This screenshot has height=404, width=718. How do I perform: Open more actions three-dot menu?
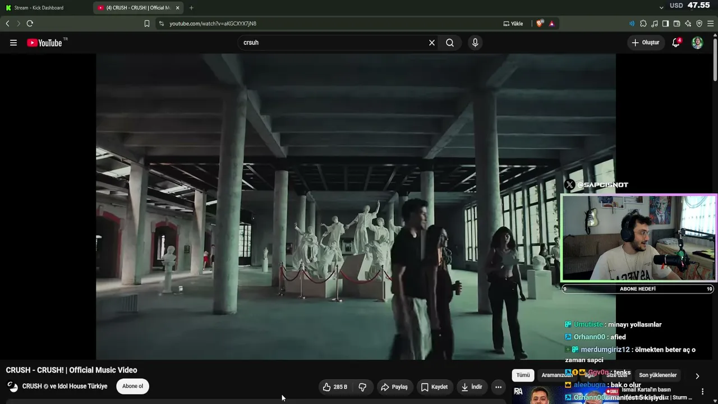point(498,387)
